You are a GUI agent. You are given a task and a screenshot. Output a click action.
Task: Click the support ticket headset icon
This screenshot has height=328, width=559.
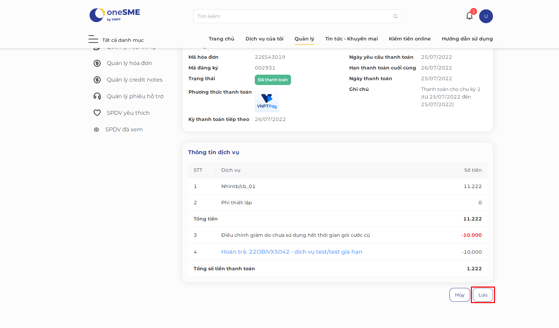(x=97, y=96)
